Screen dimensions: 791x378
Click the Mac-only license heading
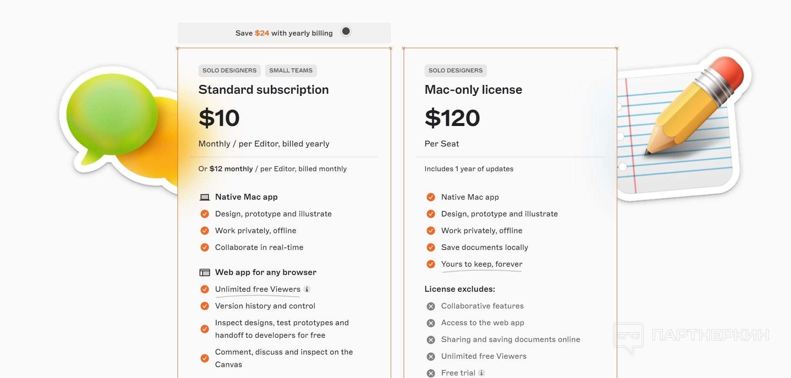[x=473, y=90]
